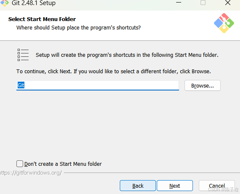240x194 pixels.
Task: Cancel the Git setup
Action: click(x=217, y=186)
